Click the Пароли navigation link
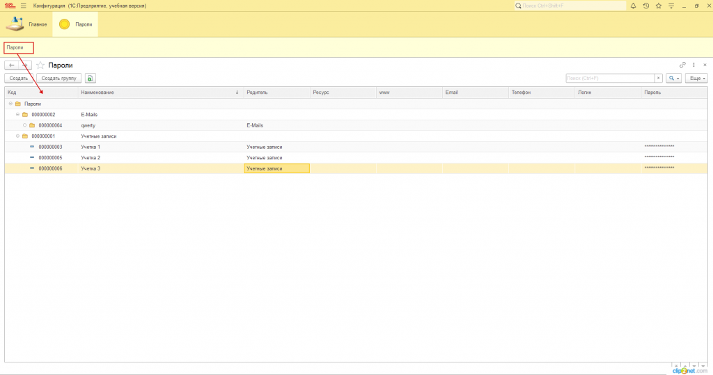This screenshot has height=375, width=713. click(x=15, y=47)
